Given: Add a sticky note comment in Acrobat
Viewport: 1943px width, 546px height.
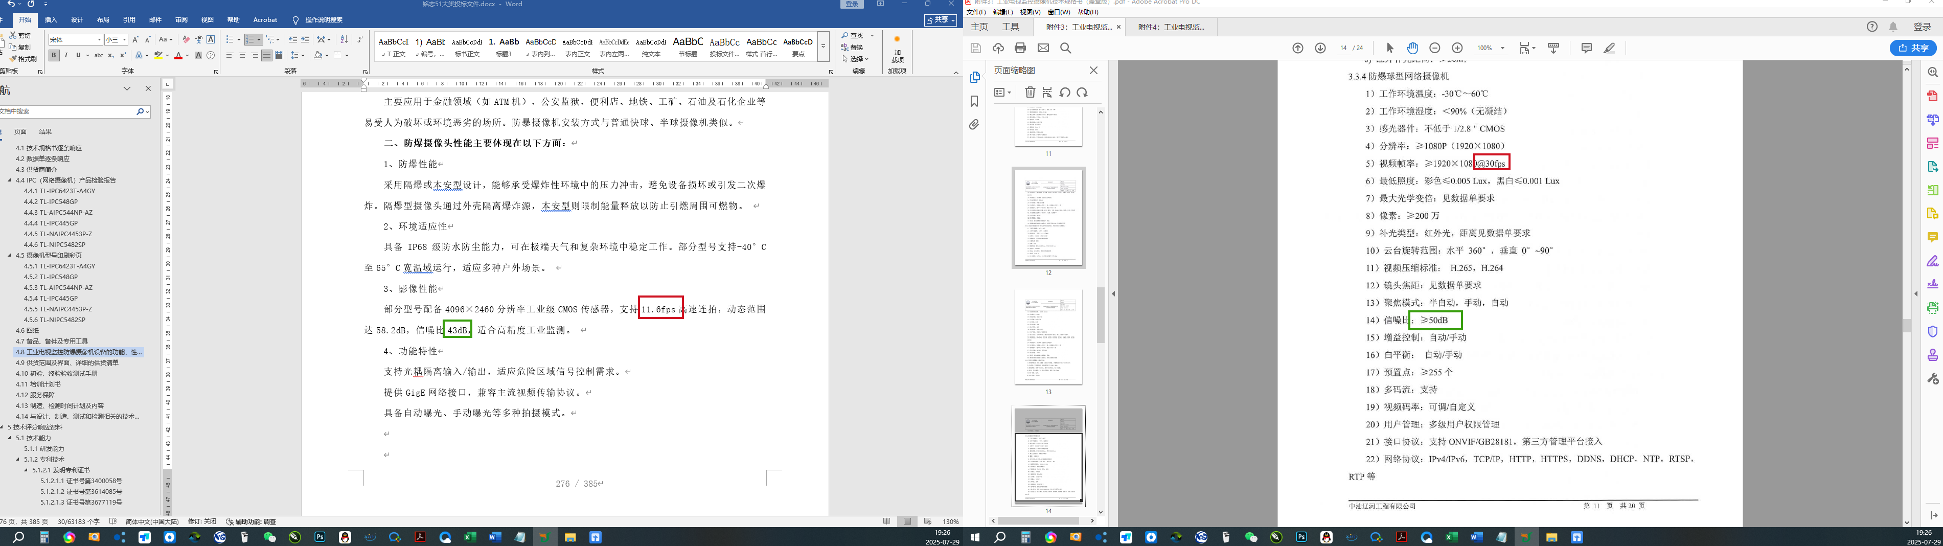Looking at the screenshot, I should (x=1586, y=48).
